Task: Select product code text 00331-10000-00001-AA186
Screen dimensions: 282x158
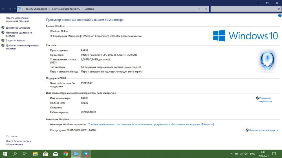Action: click(81, 130)
